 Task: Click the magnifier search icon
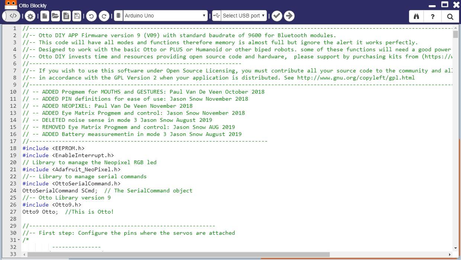tap(450, 16)
